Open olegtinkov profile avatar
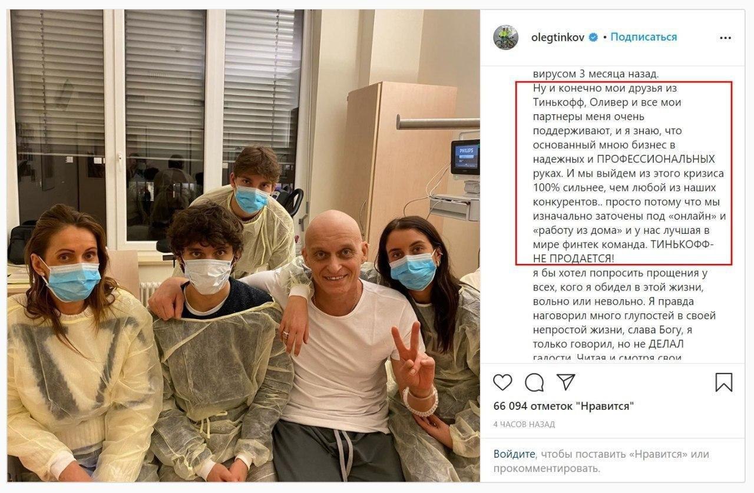Screen dimensions: 754x493 click(x=505, y=37)
